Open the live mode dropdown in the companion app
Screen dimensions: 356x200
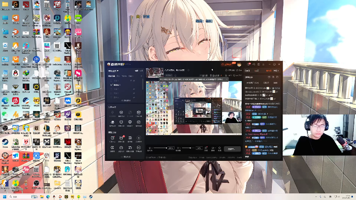click(x=113, y=71)
